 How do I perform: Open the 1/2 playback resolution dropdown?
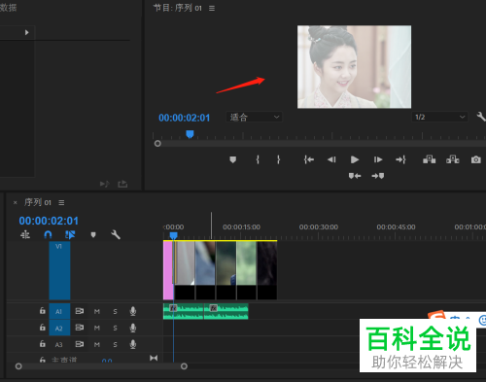tap(439, 117)
